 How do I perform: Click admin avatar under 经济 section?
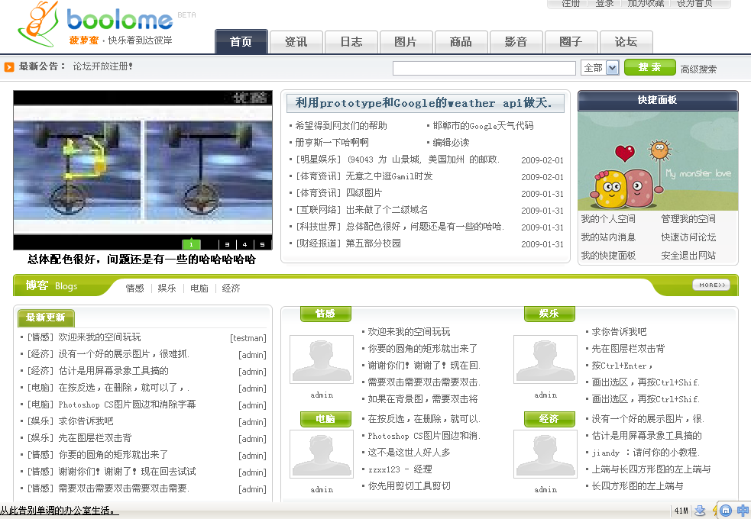point(545,454)
